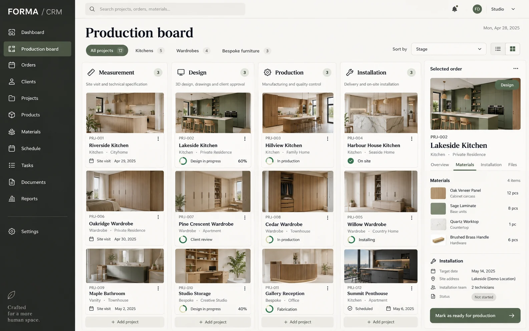Image resolution: width=529 pixels, height=331 pixels.
Task: Expand the Studio account menu chevron
Action: pyautogui.click(x=513, y=9)
